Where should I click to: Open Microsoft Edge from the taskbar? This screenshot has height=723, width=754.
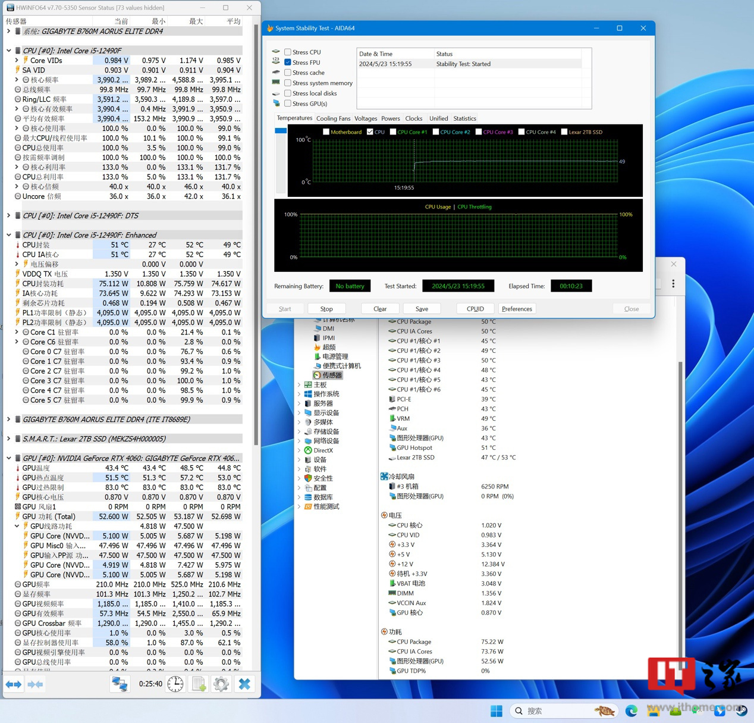pyautogui.click(x=632, y=711)
